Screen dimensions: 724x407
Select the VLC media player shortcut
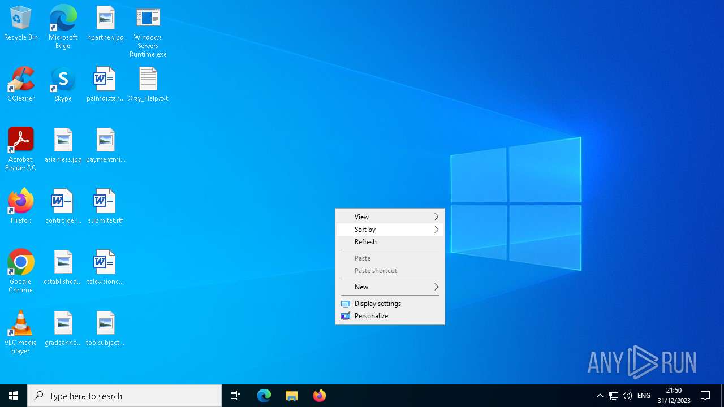tap(21, 332)
